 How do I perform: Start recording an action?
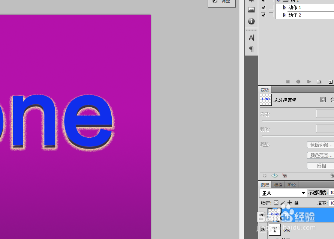click(298, 82)
